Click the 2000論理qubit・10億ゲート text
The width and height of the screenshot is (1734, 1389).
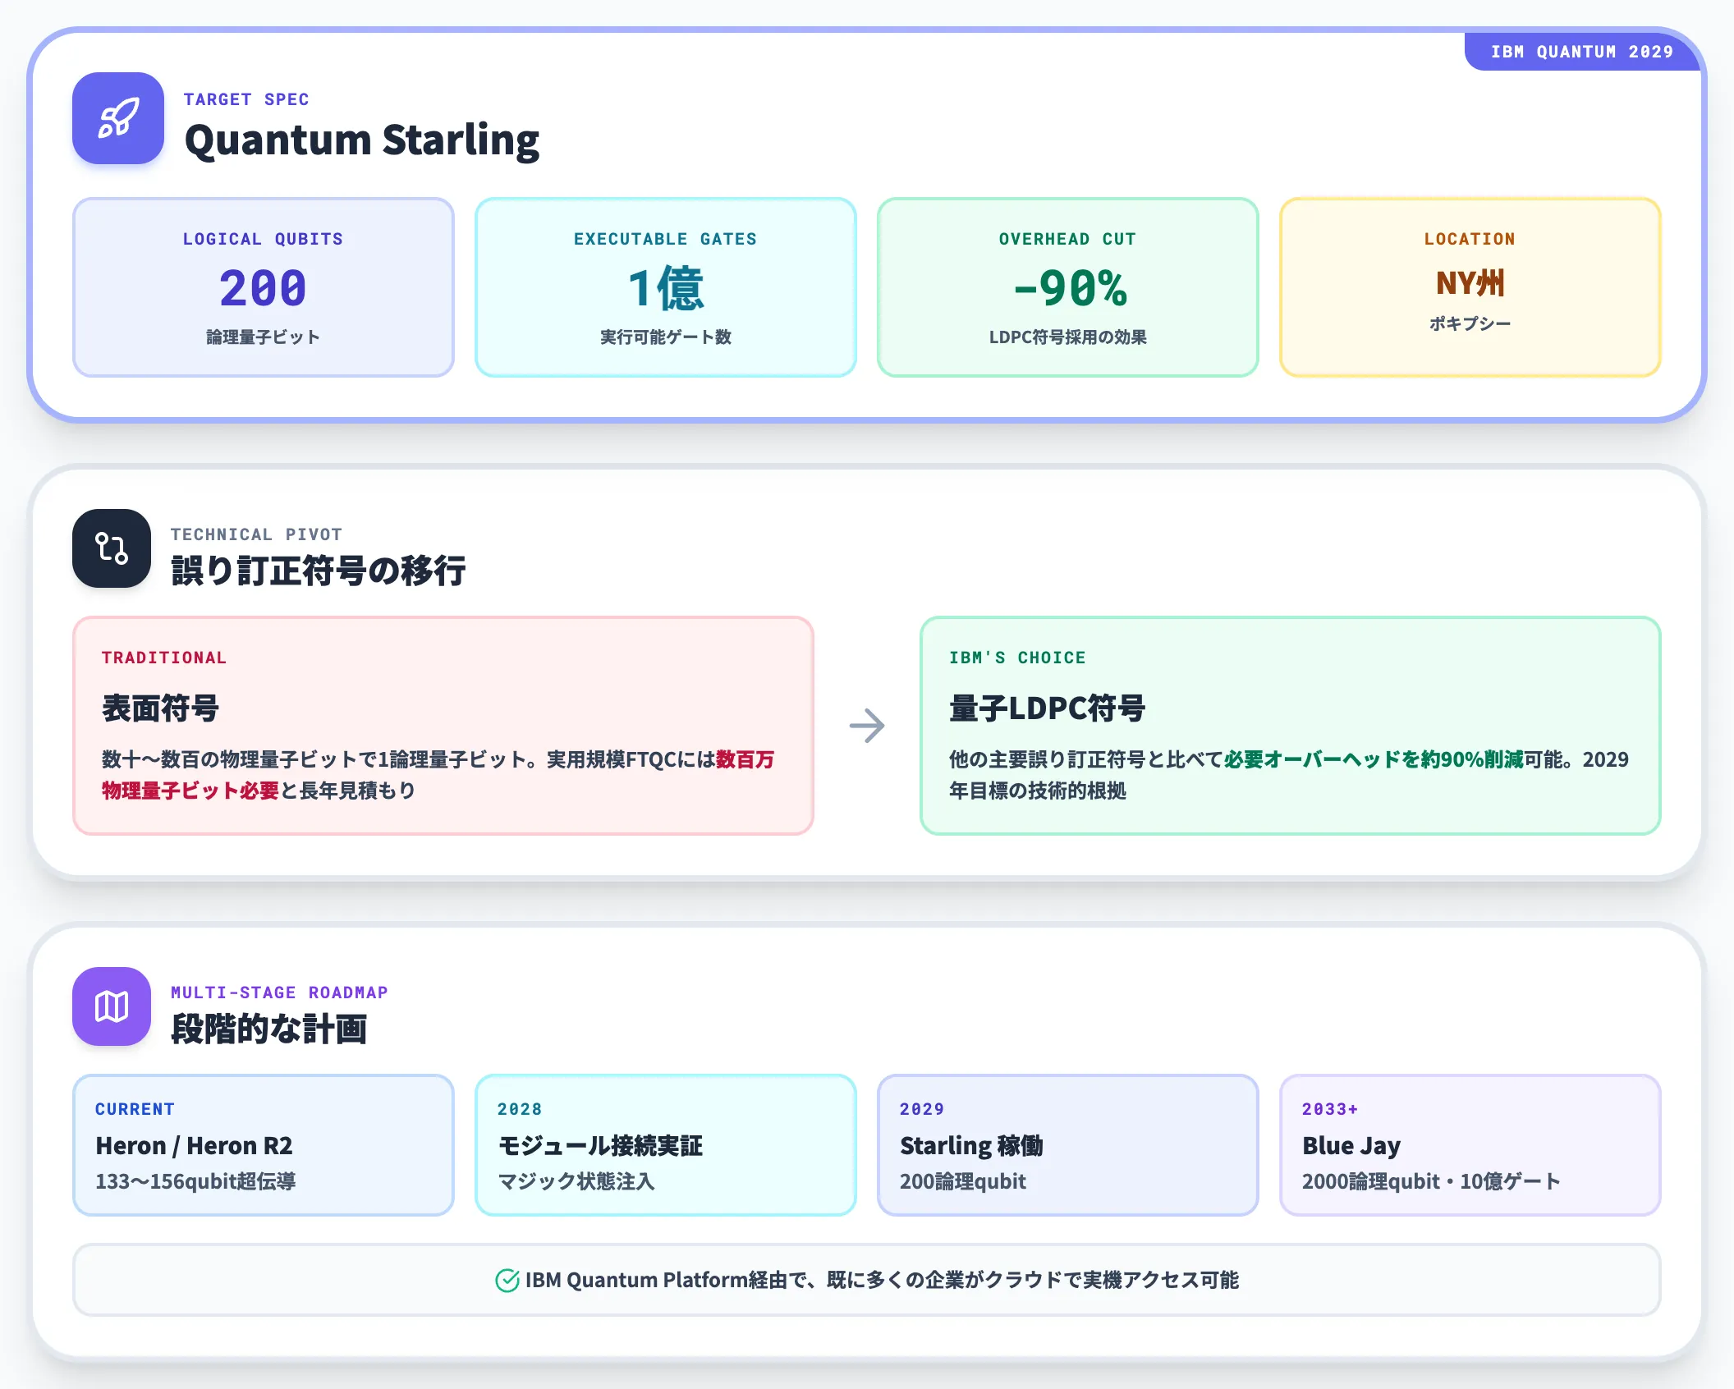click(1431, 1181)
